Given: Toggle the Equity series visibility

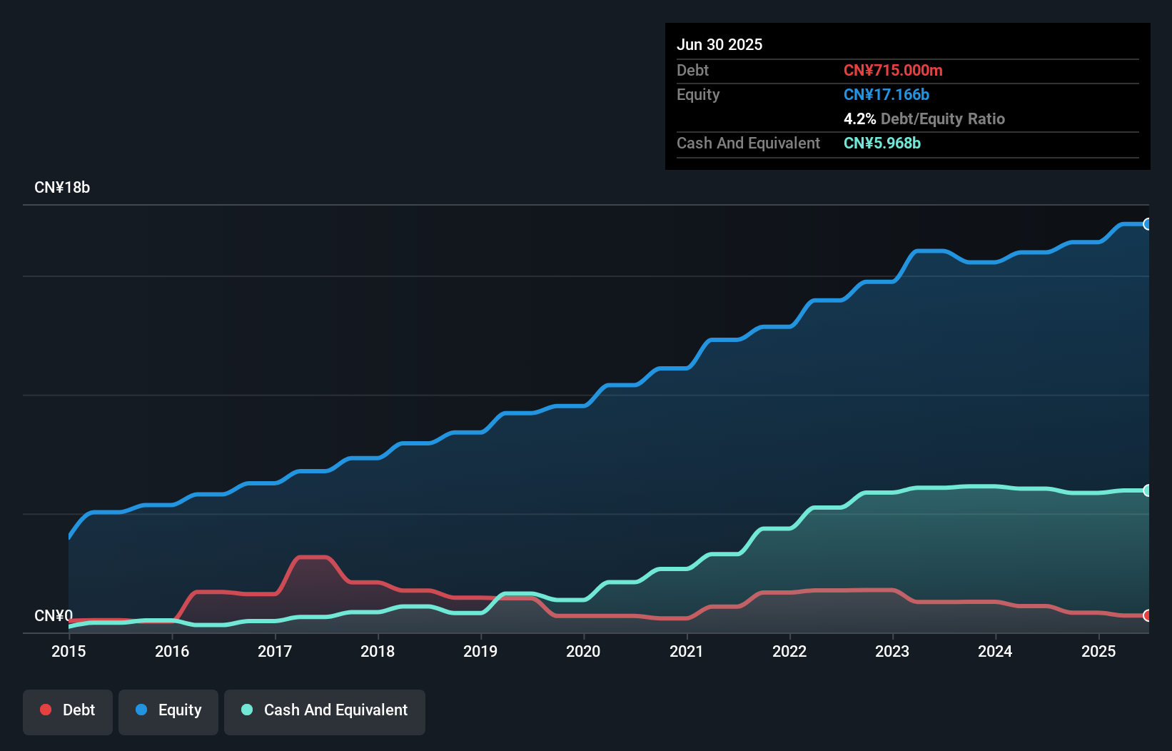Looking at the screenshot, I should (168, 711).
